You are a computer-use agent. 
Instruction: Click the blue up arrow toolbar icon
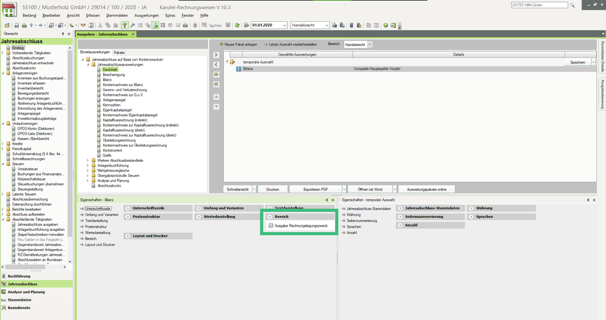point(32,25)
